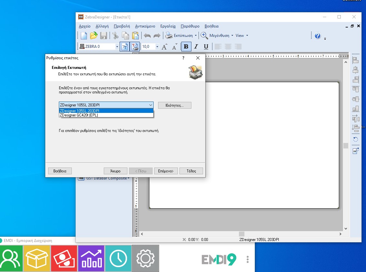
Task: Paste from clipboard using the paste icon
Action: (135, 36)
